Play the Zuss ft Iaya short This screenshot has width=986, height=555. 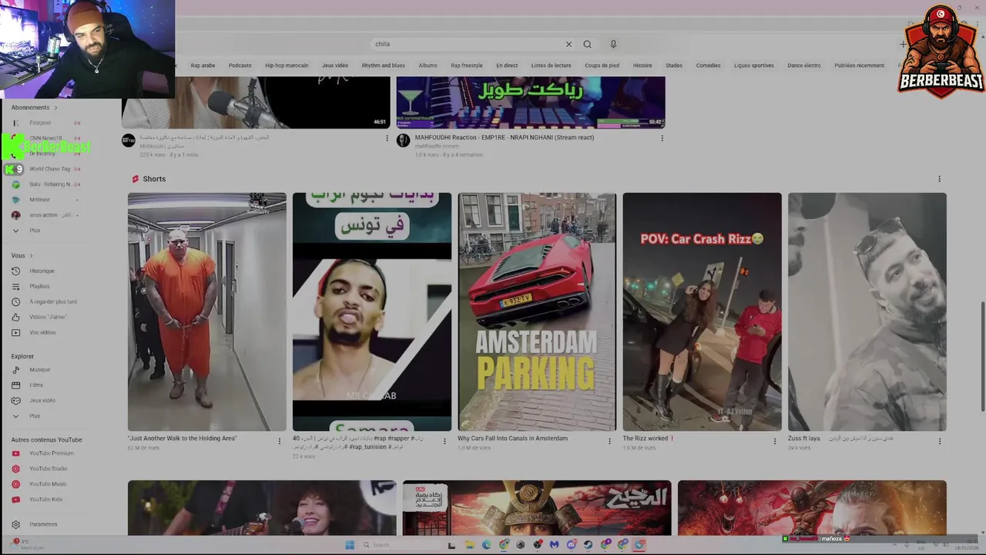click(867, 311)
